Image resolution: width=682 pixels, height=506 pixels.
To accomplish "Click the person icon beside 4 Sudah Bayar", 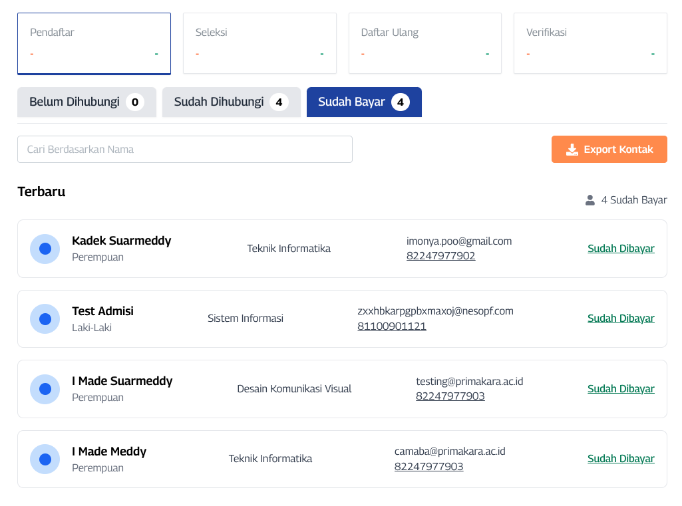I will coord(590,200).
